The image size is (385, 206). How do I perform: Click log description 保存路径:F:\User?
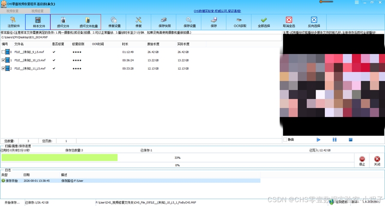point(72,181)
